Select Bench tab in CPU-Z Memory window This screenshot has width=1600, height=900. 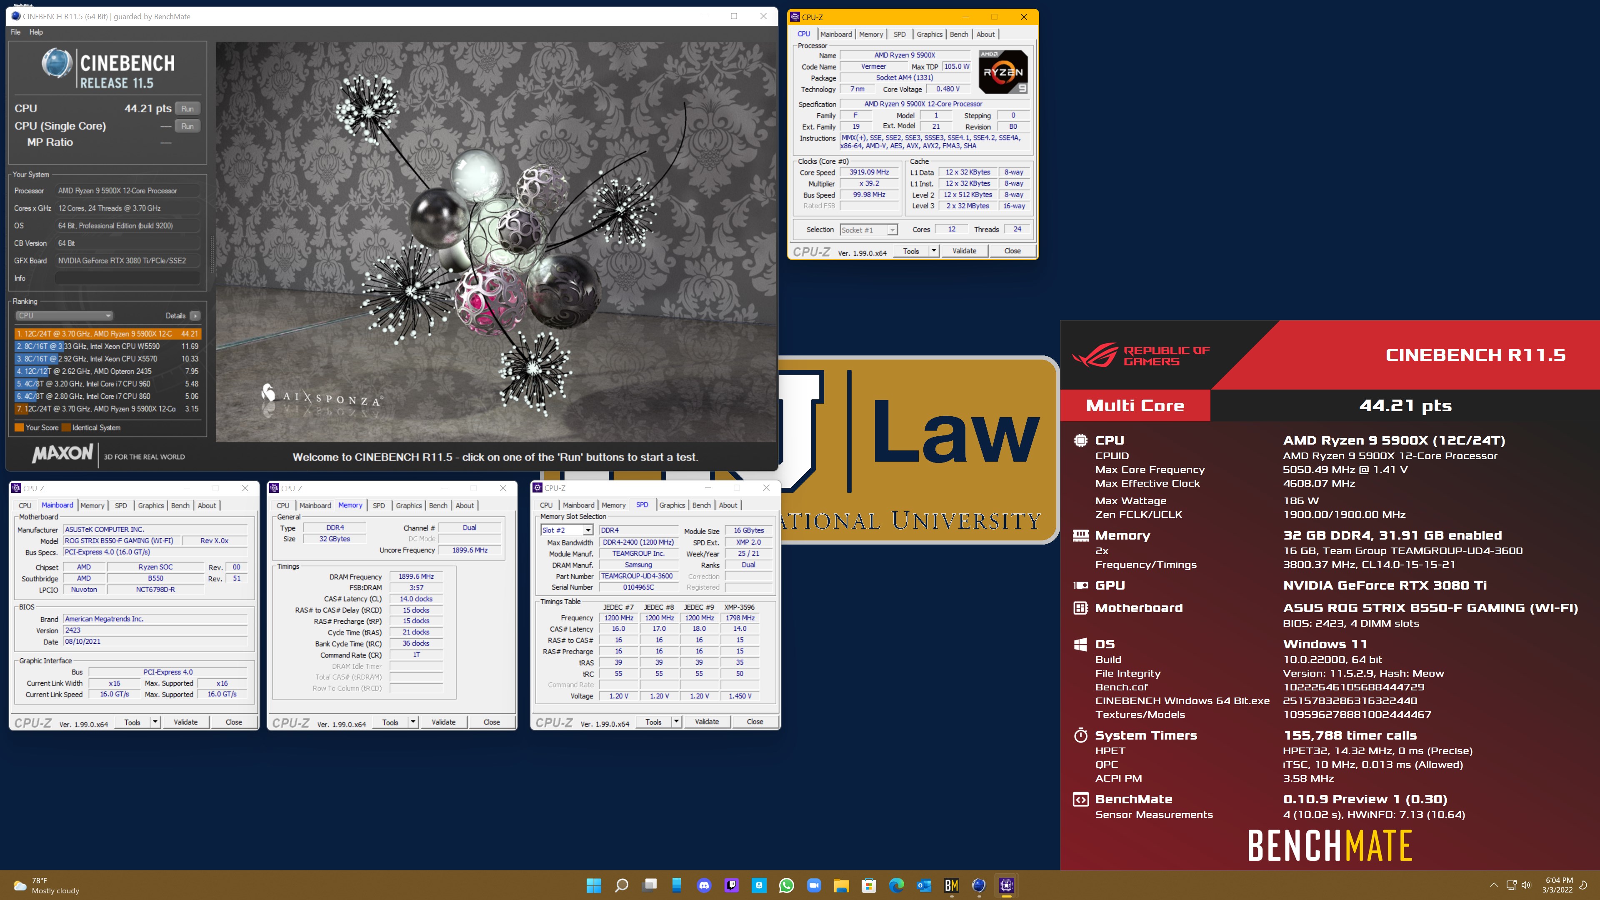pos(438,505)
